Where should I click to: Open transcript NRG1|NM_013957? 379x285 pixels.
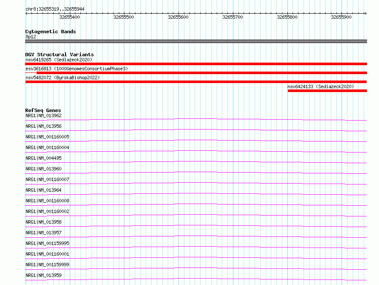point(43,233)
